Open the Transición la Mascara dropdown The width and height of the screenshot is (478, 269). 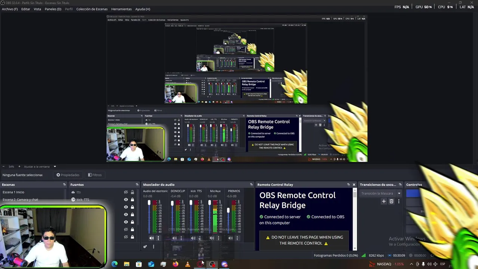pyautogui.click(x=381, y=194)
